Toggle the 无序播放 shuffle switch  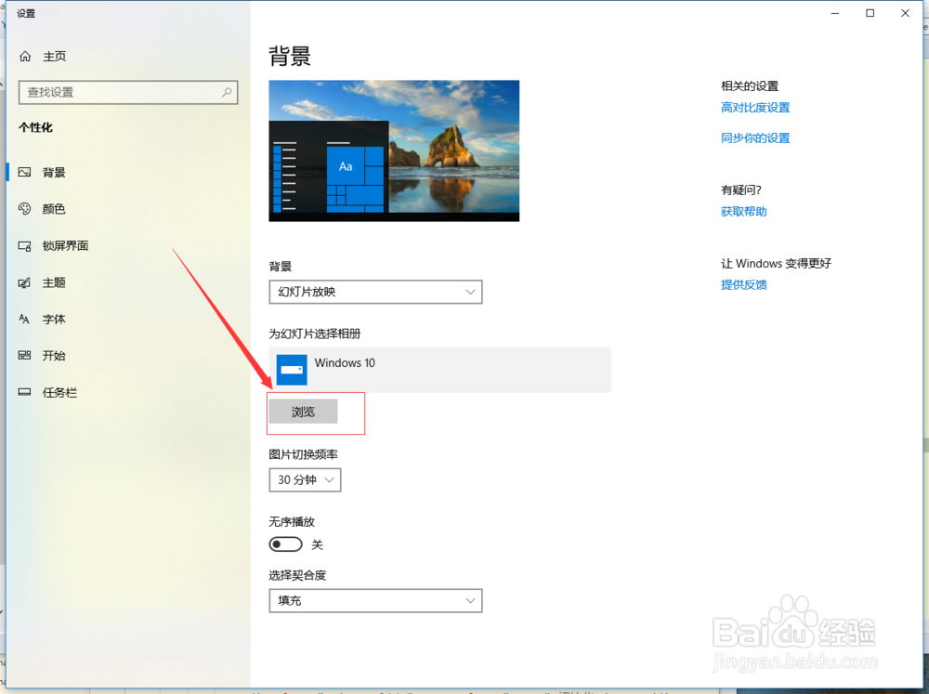(285, 544)
